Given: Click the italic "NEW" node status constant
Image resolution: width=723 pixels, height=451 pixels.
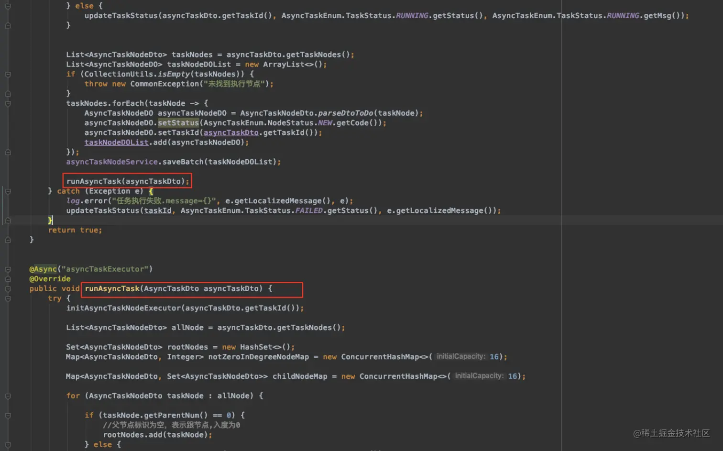Looking at the screenshot, I should point(325,123).
